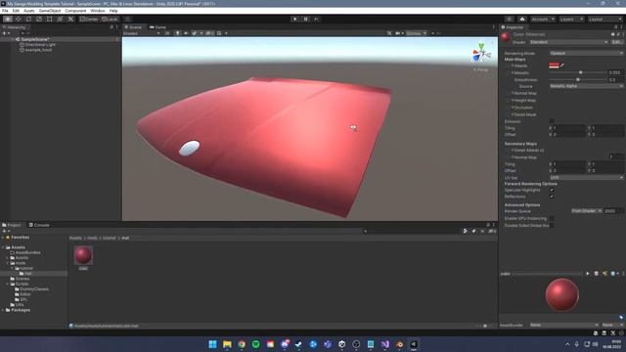Viewport: 626px width, 352px height.
Task: Open the Account dropdown
Action: click(x=543, y=19)
